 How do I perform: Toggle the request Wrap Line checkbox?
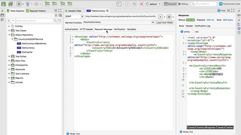68,133
